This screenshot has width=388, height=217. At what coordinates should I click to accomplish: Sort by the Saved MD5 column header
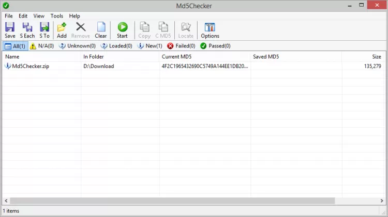[296, 57]
